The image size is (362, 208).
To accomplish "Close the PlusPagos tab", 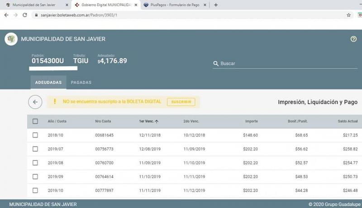I will tap(205, 5).
